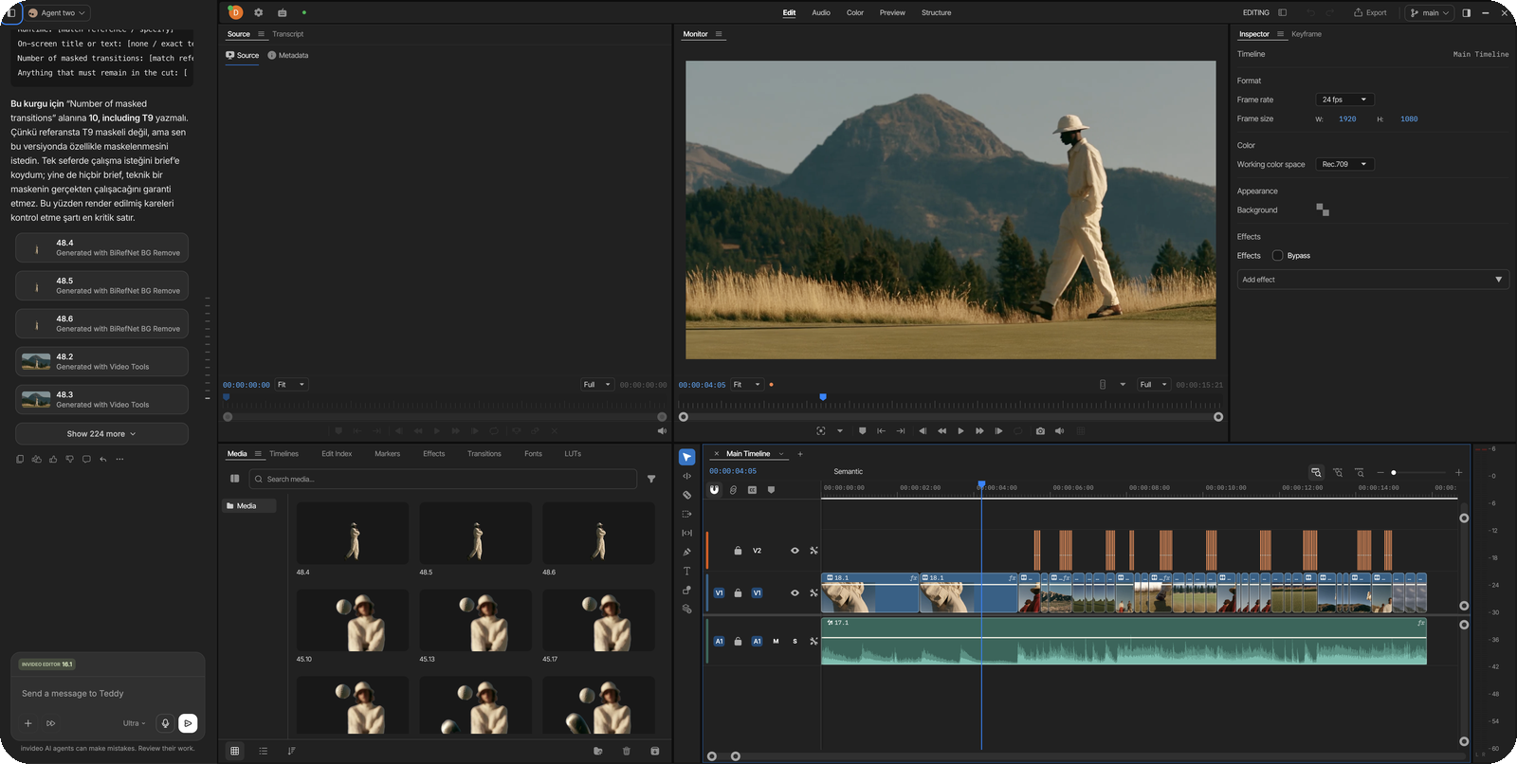Play the monitor preview

click(x=960, y=431)
